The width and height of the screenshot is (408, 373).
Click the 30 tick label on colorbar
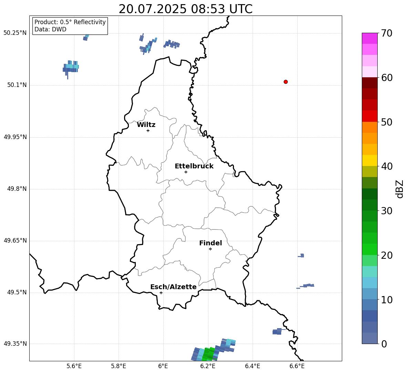coord(387,211)
